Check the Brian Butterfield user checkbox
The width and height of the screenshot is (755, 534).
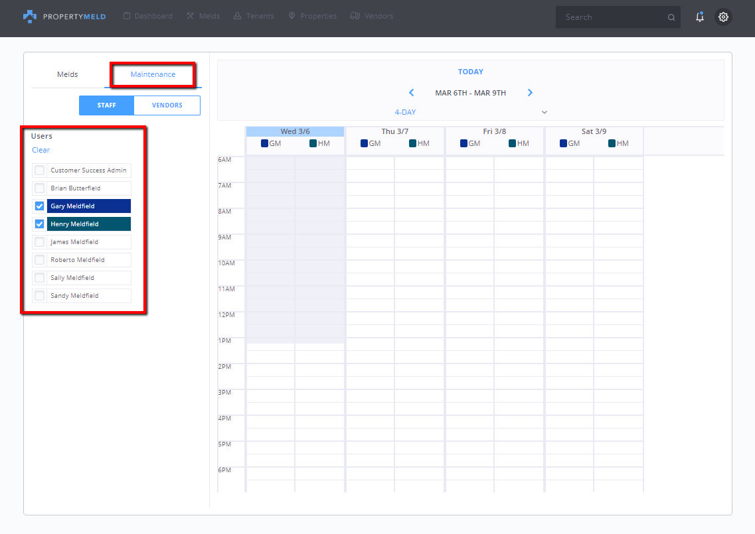tap(40, 188)
